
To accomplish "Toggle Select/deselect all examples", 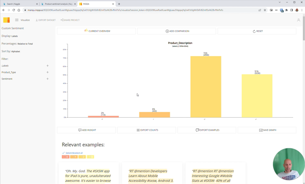I will pyautogui.click(x=73, y=153).
